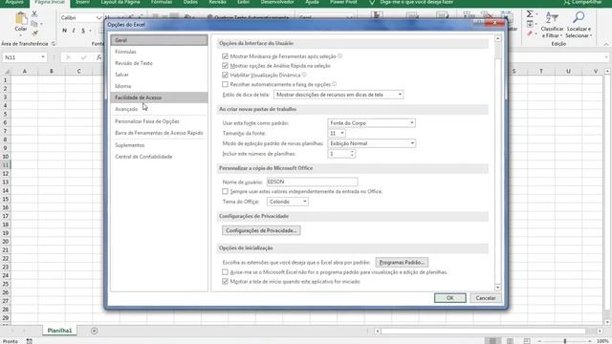
Task: Click the conditional formatting icon in ribbon
Action: (377, 15)
